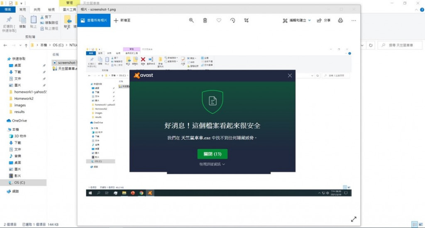Open the 編輯和建立 dropdown
The image size is (425, 228).
point(296,21)
